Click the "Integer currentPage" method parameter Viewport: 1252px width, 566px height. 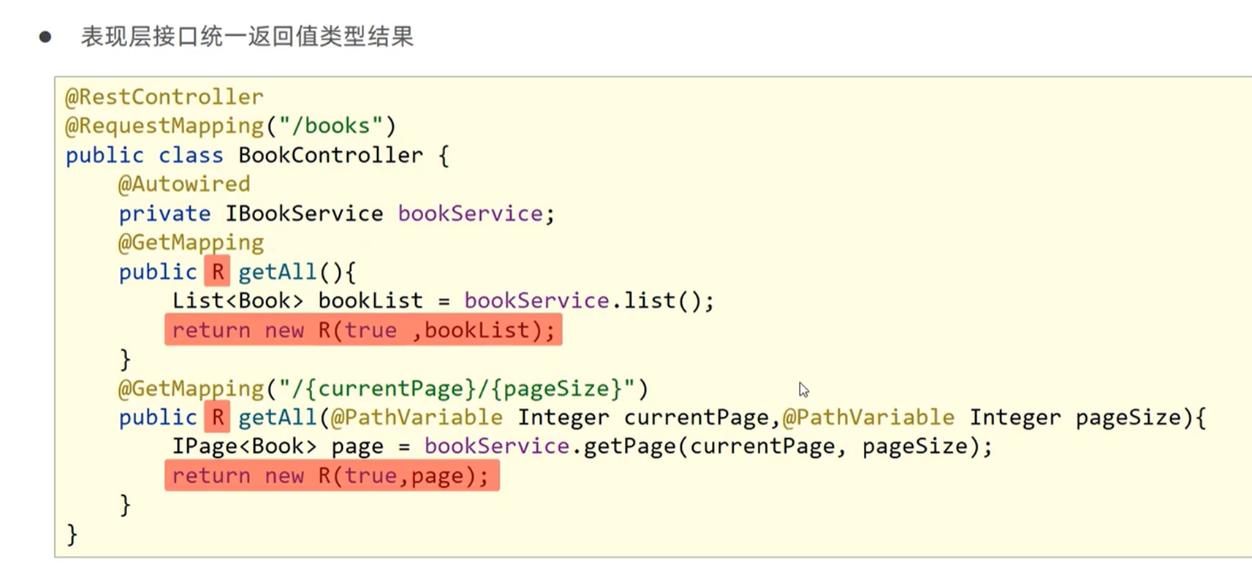(x=642, y=418)
